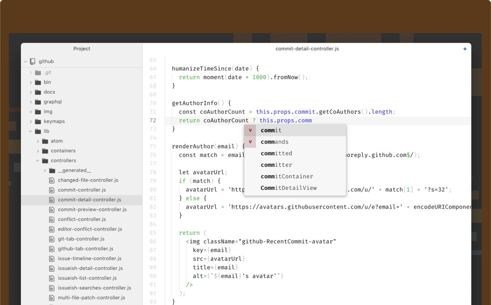The image size is (491, 305).
Task: Click the variable icon beside commands suggestion
Action: tap(250, 142)
